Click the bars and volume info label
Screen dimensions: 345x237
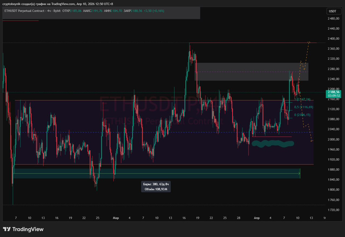pos(156,186)
